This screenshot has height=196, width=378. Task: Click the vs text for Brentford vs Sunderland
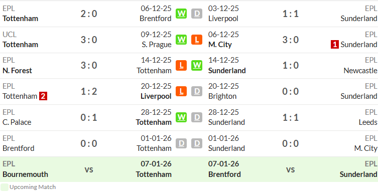(291, 170)
